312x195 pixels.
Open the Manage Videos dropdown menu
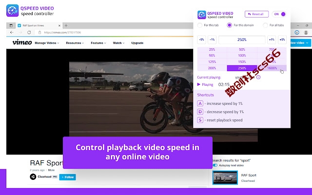tap(47, 43)
